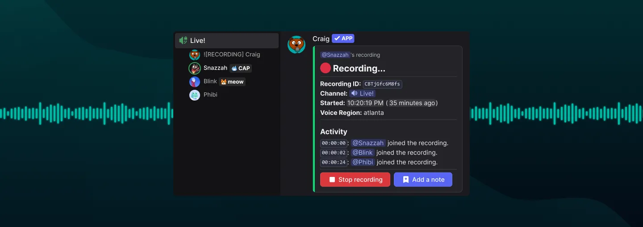
Task: Click the 10:20:19 PM start time
Action: pyautogui.click(x=365, y=103)
